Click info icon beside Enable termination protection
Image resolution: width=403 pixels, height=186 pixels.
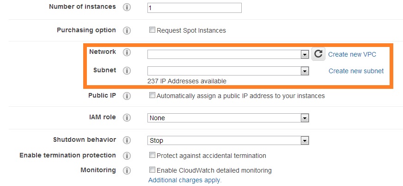[x=127, y=156]
